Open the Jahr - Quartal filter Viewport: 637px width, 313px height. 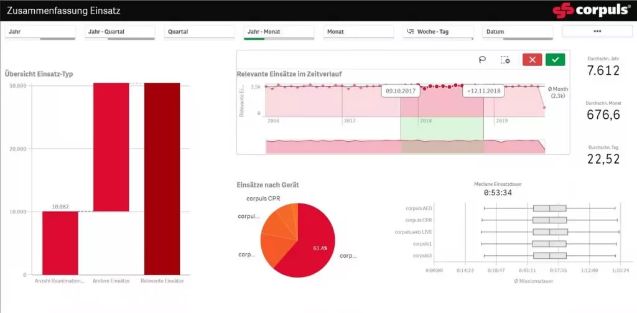click(120, 32)
